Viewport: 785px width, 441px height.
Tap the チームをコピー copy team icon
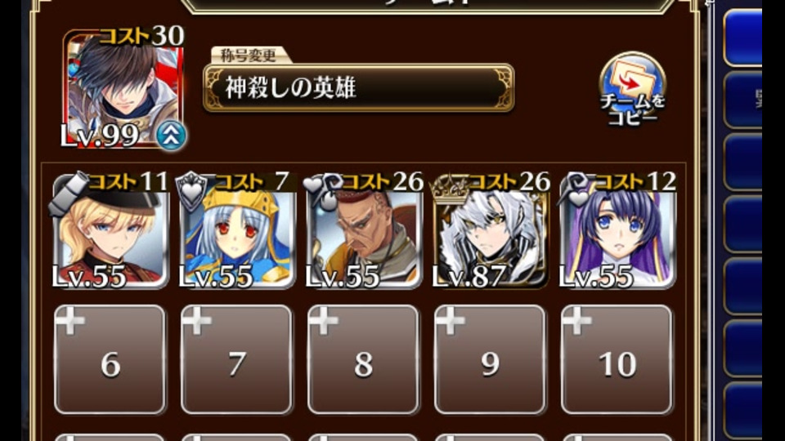[x=632, y=89]
